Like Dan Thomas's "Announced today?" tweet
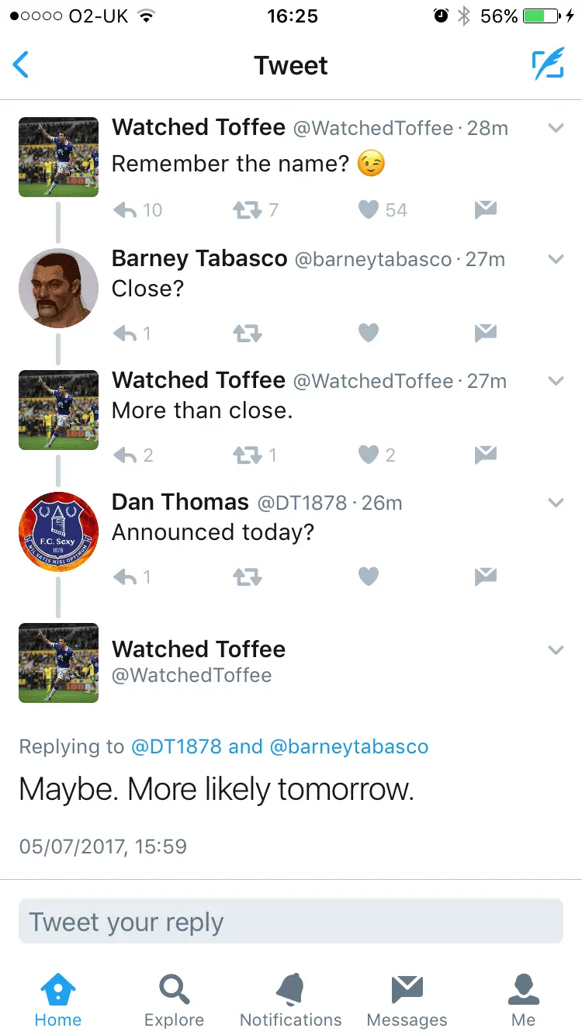Screen dimensions: 582x1035 tap(369, 576)
